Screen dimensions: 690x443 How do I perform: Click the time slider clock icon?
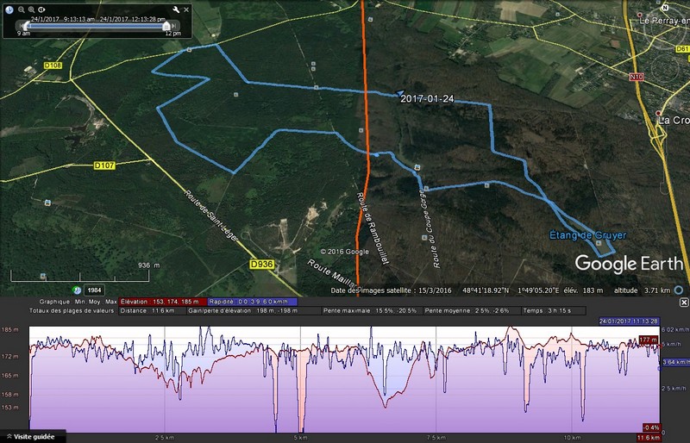9,9
